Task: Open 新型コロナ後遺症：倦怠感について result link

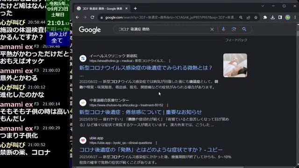Action: [x=140, y=112]
